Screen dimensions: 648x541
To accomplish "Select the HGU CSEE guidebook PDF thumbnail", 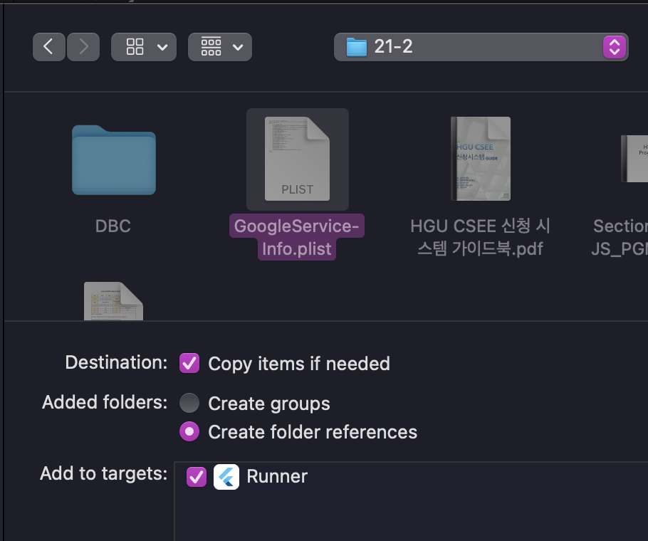I will pyautogui.click(x=480, y=159).
